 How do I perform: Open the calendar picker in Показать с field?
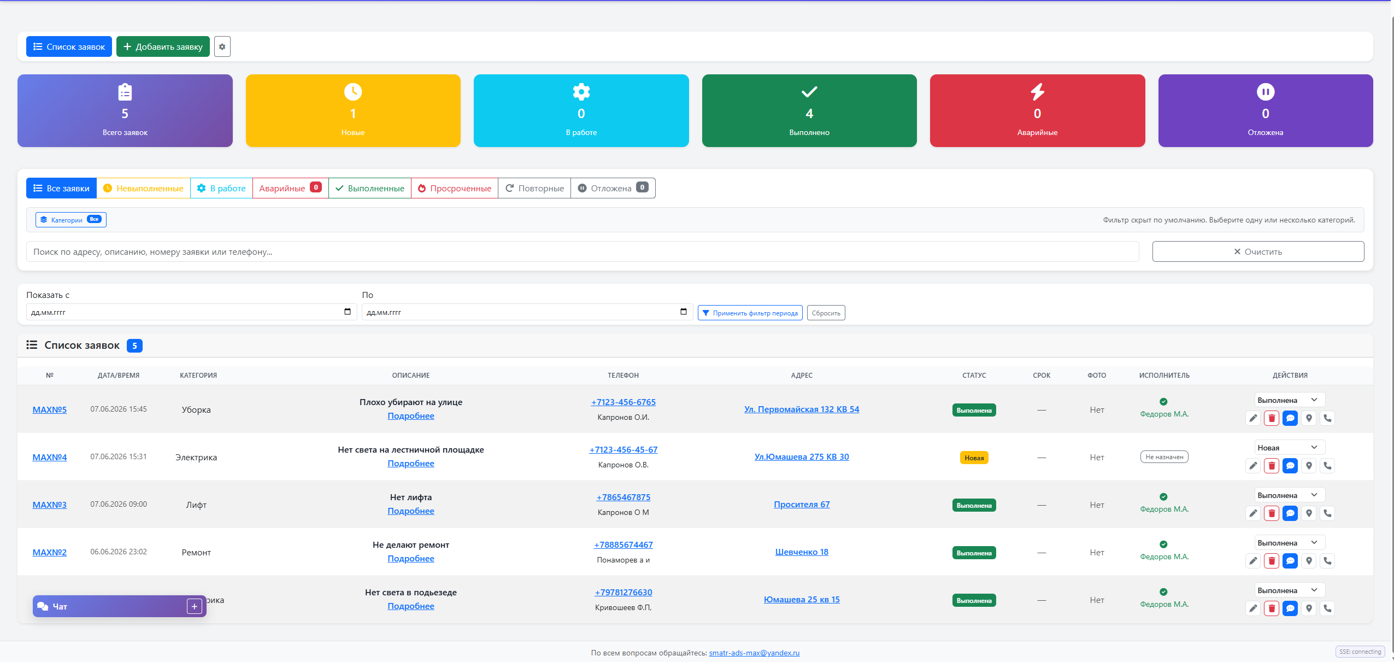click(347, 312)
